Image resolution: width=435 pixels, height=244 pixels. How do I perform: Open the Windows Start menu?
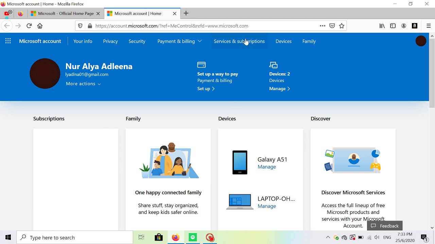(x=8, y=238)
